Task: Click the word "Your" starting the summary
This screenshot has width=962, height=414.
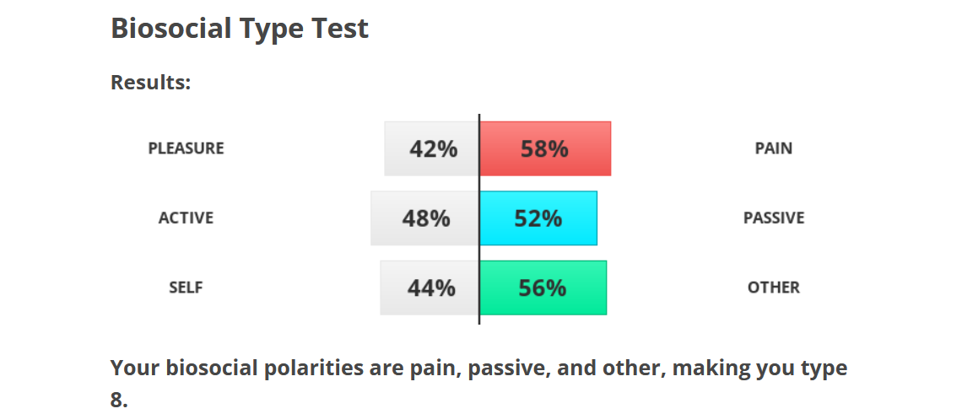Action: coord(135,368)
